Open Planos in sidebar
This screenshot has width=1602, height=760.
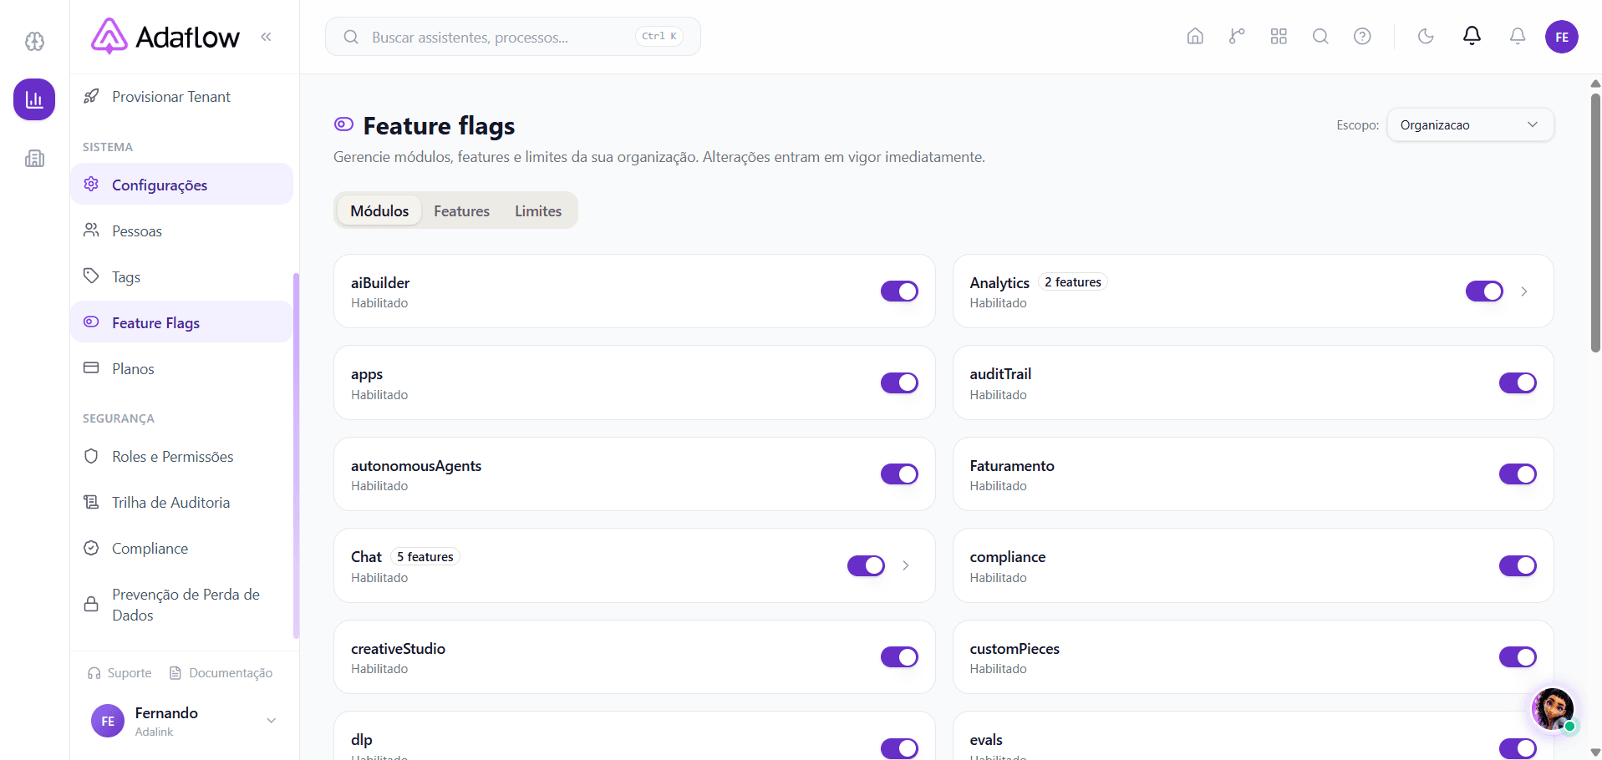(x=181, y=368)
